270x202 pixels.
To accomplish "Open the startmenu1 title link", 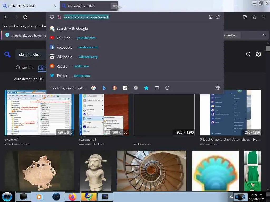I will [88, 139].
